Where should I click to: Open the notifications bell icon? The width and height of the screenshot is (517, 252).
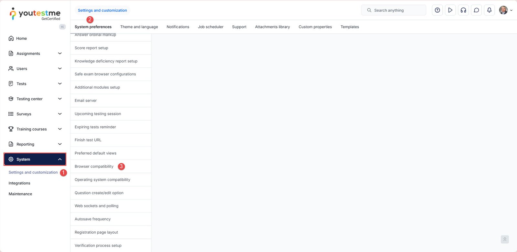489,10
